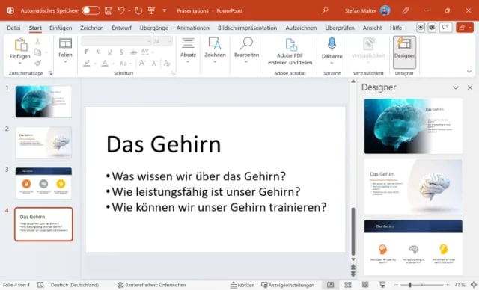This screenshot has height=290, width=479.
Task: Select slide 3 thumbnail with icons
Action: tap(43, 183)
